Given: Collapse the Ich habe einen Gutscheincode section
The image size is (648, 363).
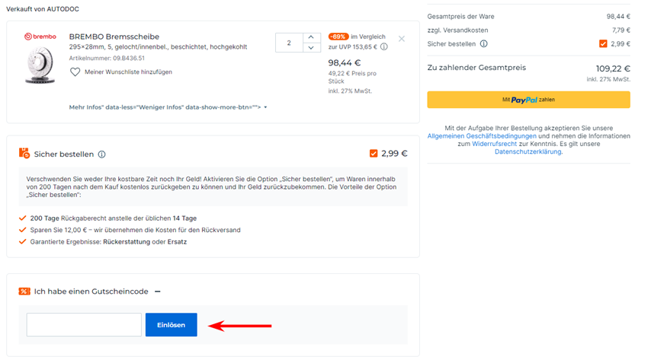Looking at the screenshot, I should coord(158,291).
